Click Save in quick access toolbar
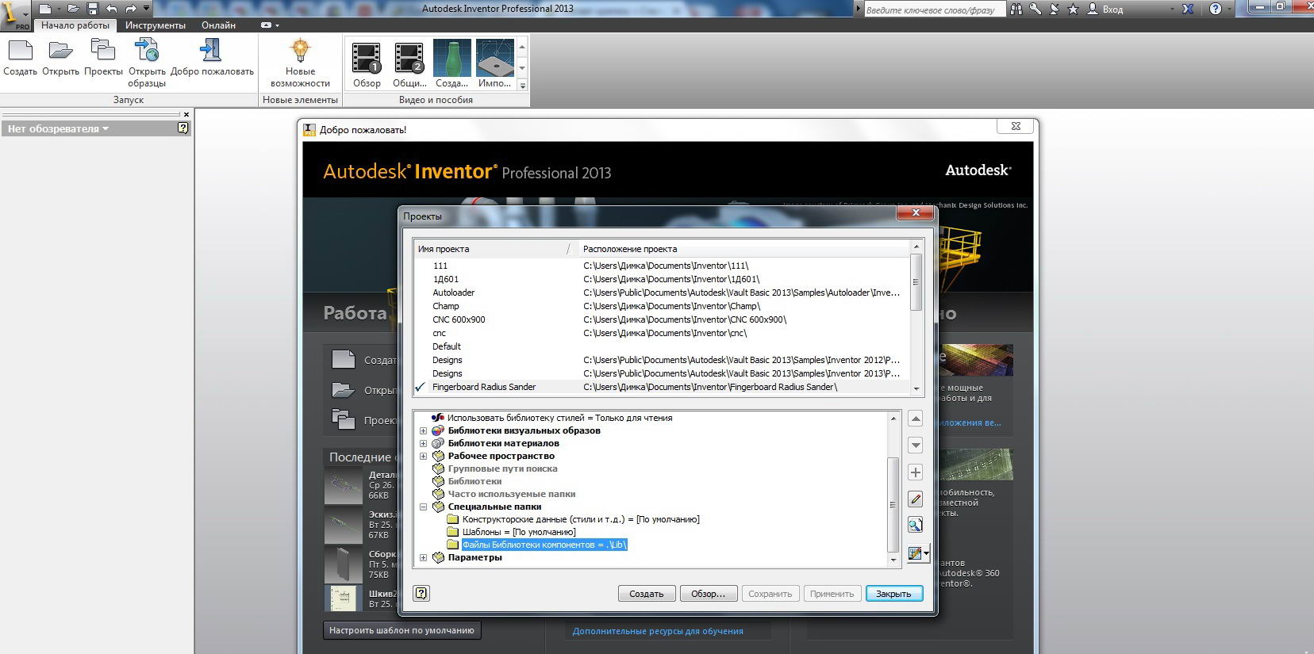Viewport: 1314px width, 654px height. (93, 9)
